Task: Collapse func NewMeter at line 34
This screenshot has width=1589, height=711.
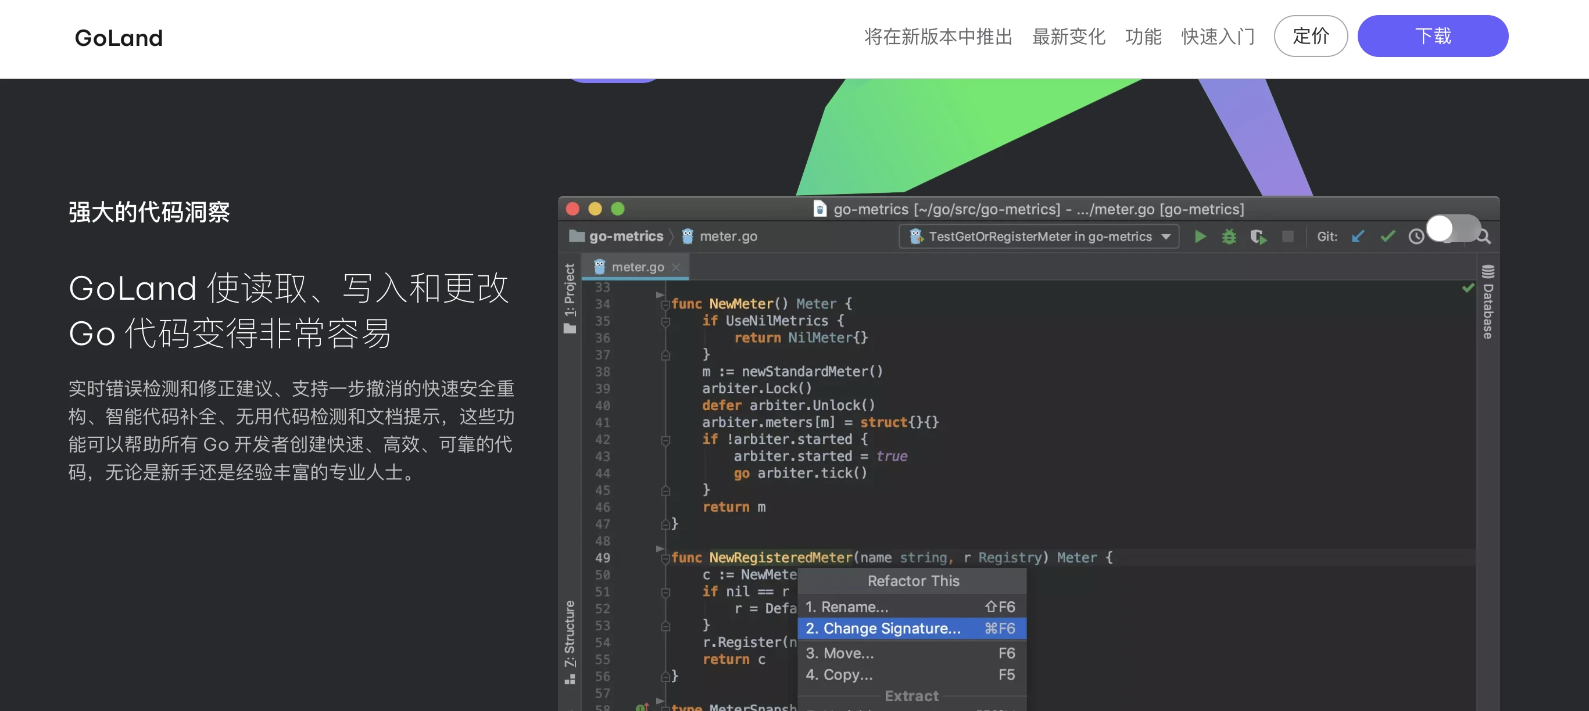Action: tap(665, 304)
